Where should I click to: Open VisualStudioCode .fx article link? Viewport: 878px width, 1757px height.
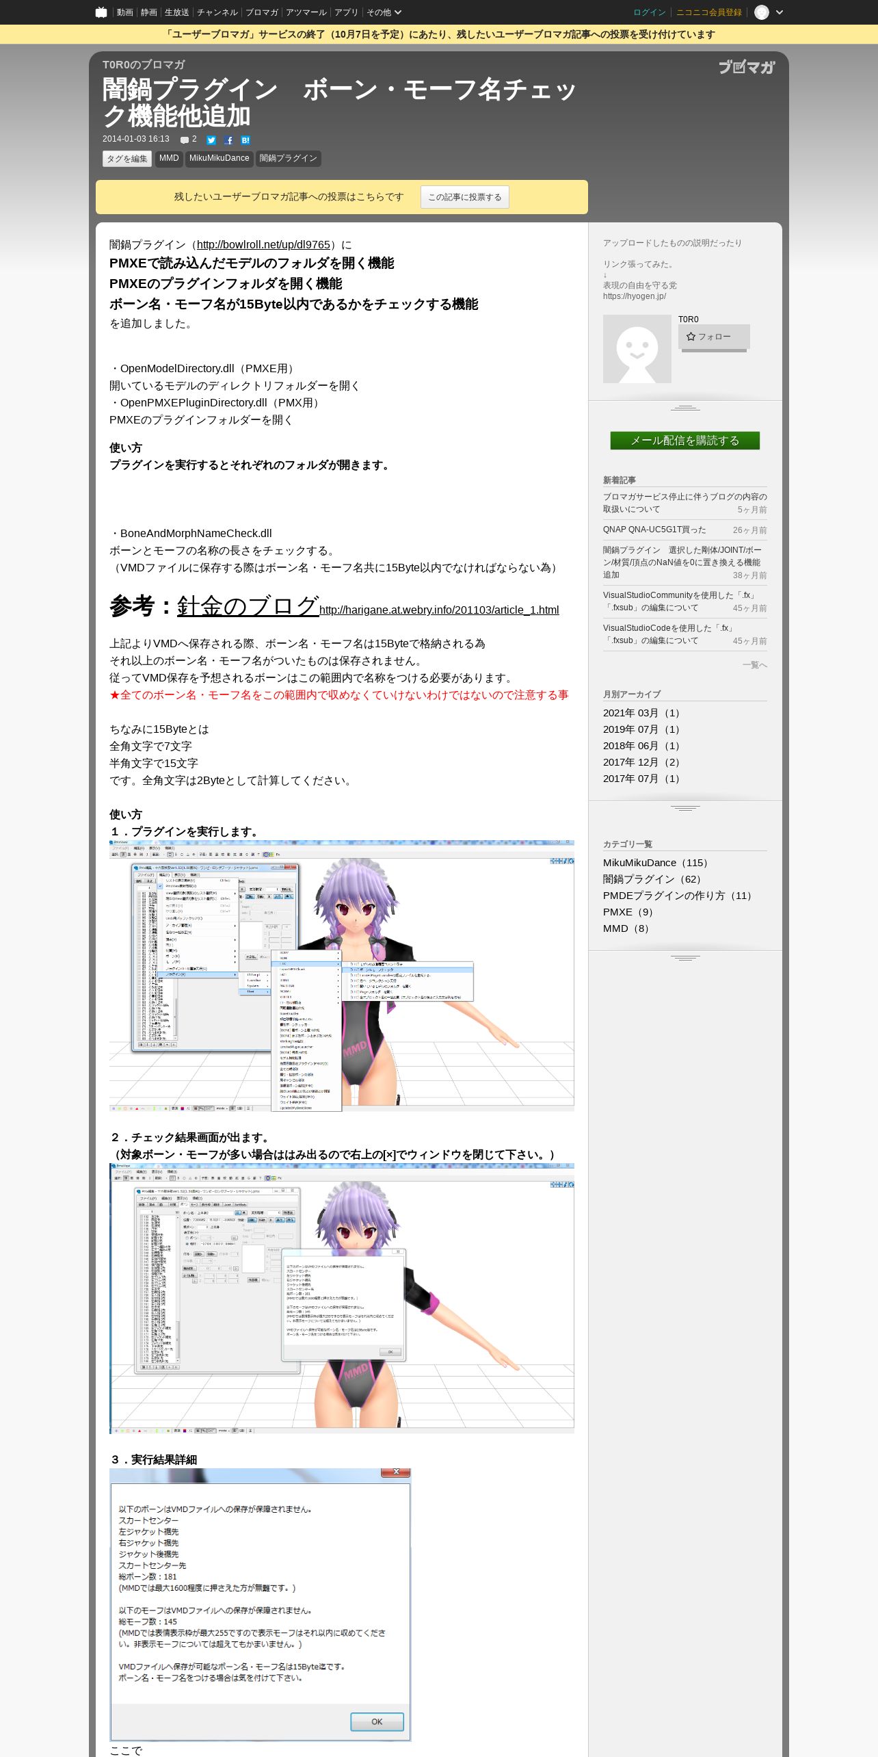pyautogui.click(x=669, y=634)
